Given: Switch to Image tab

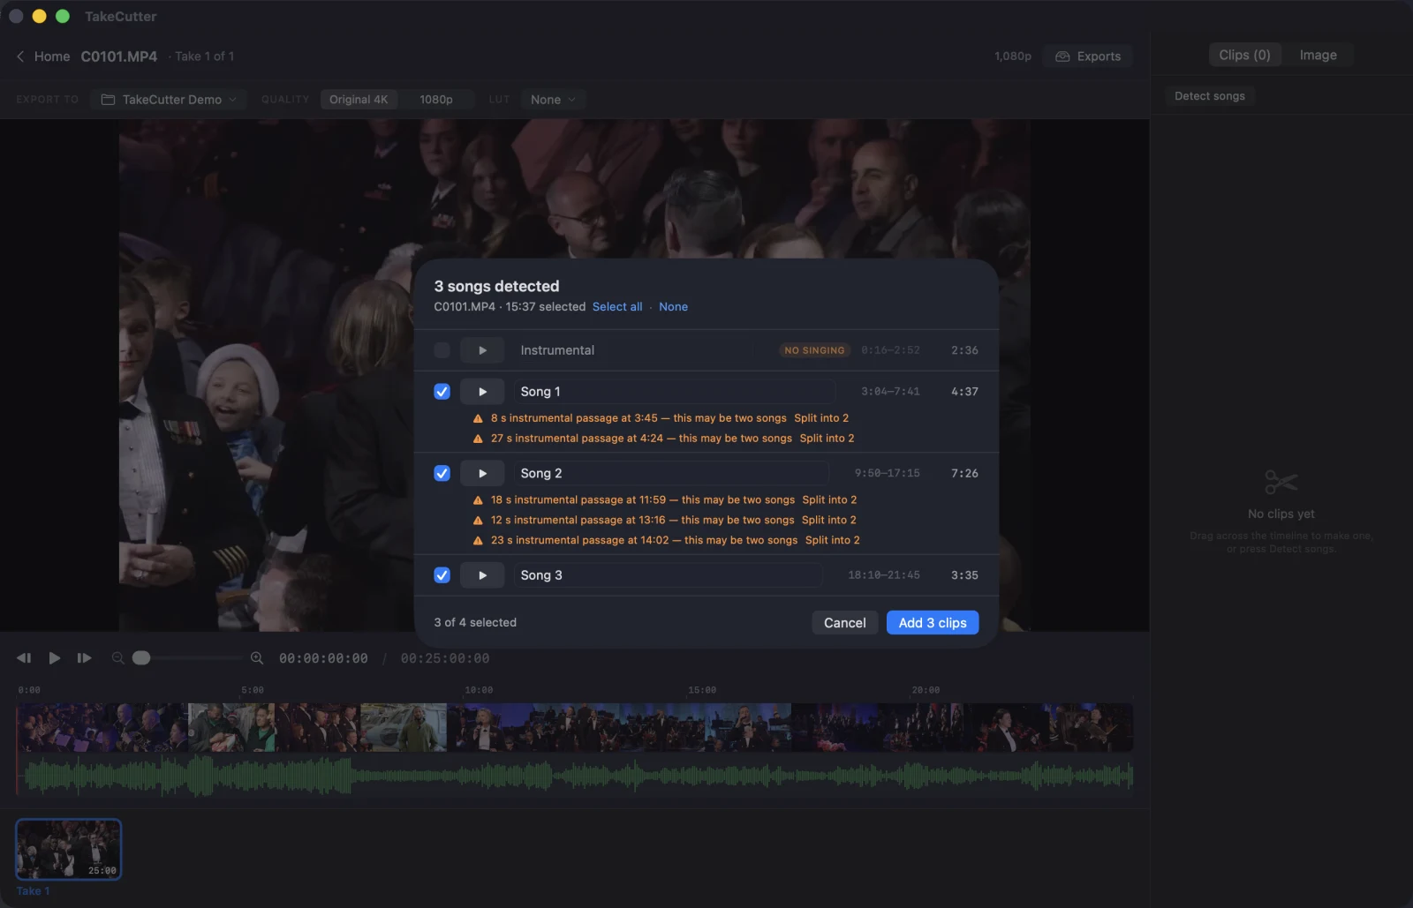Looking at the screenshot, I should click(1318, 55).
